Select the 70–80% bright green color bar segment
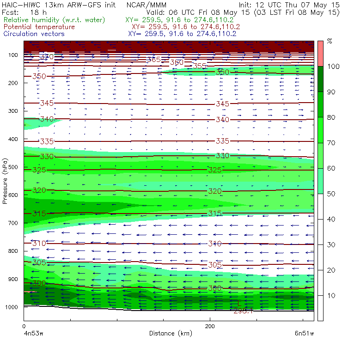The width and height of the screenshot is (342, 342). [x=320, y=130]
